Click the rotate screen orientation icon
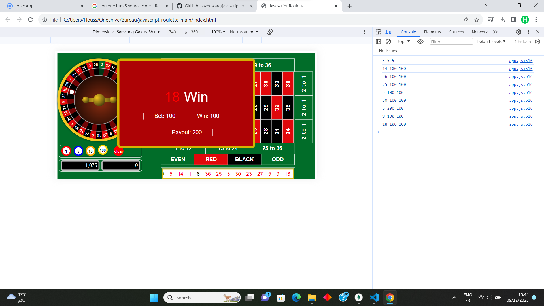The width and height of the screenshot is (544, 306). [x=270, y=32]
